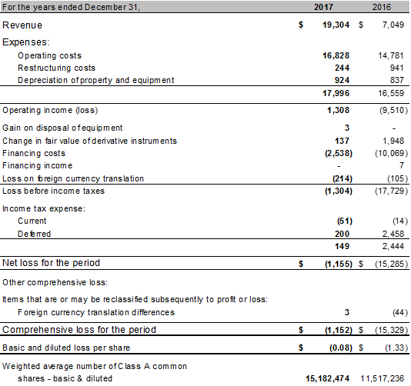The height and width of the screenshot is (386, 411).
Task: Click deferred tax value 200
Action: pos(342,234)
